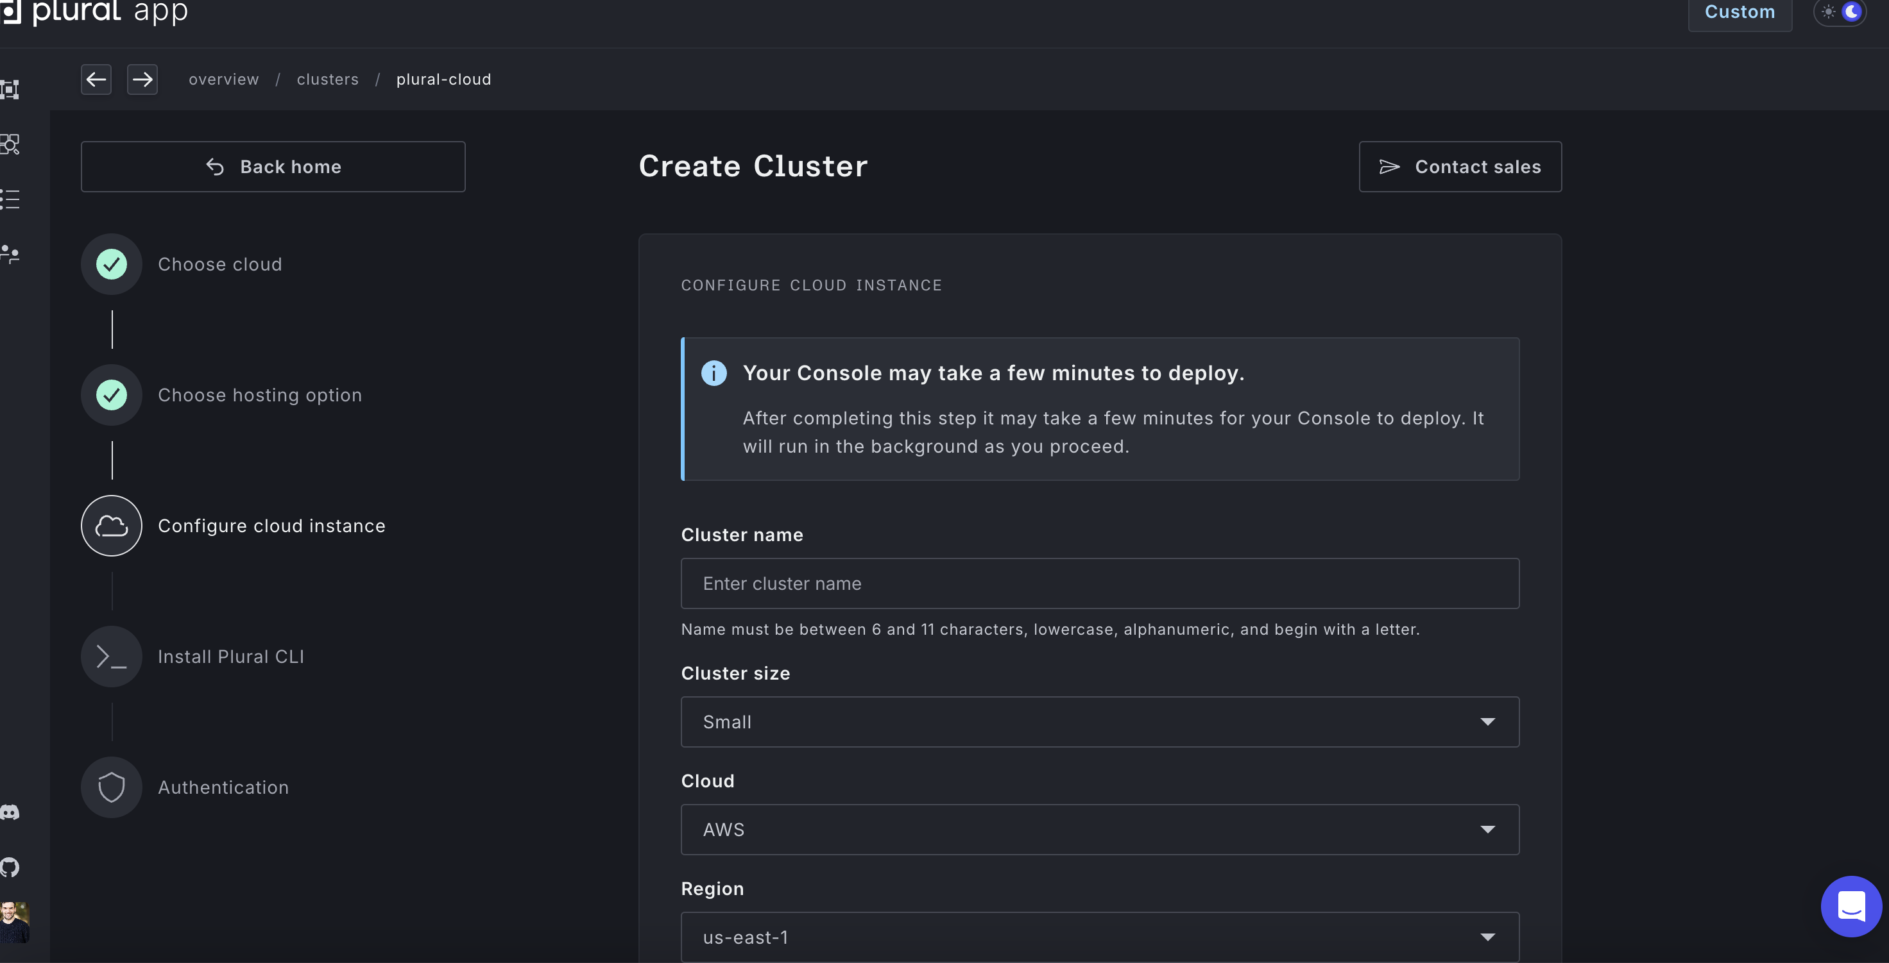Click the forward navigation arrow button
Viewport: 1889px width, 963px height.
[142, 79]
